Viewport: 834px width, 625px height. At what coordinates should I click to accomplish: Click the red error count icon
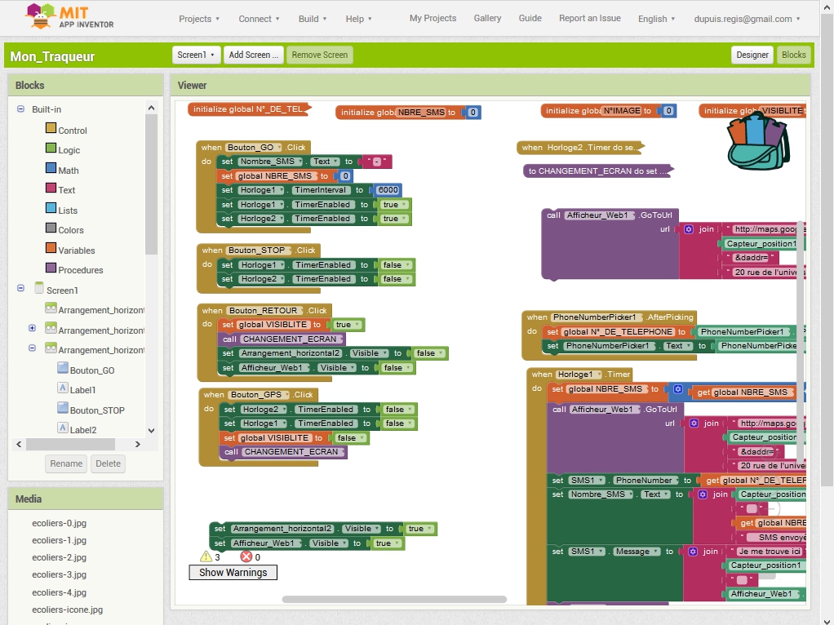coord(246,556)
